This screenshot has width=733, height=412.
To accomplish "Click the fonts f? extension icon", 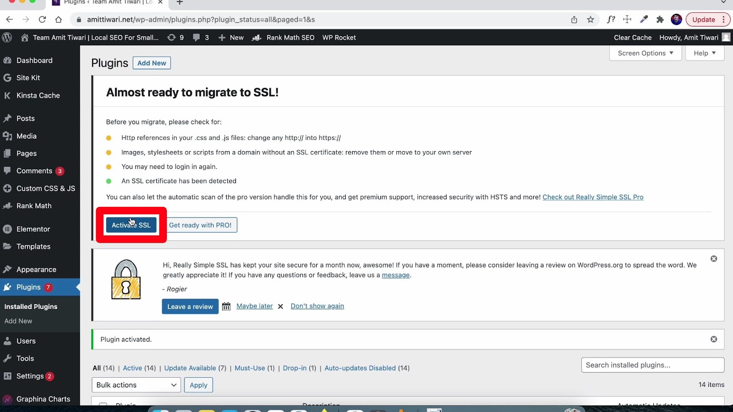I will pyautogui.click(x=611, y=19).
